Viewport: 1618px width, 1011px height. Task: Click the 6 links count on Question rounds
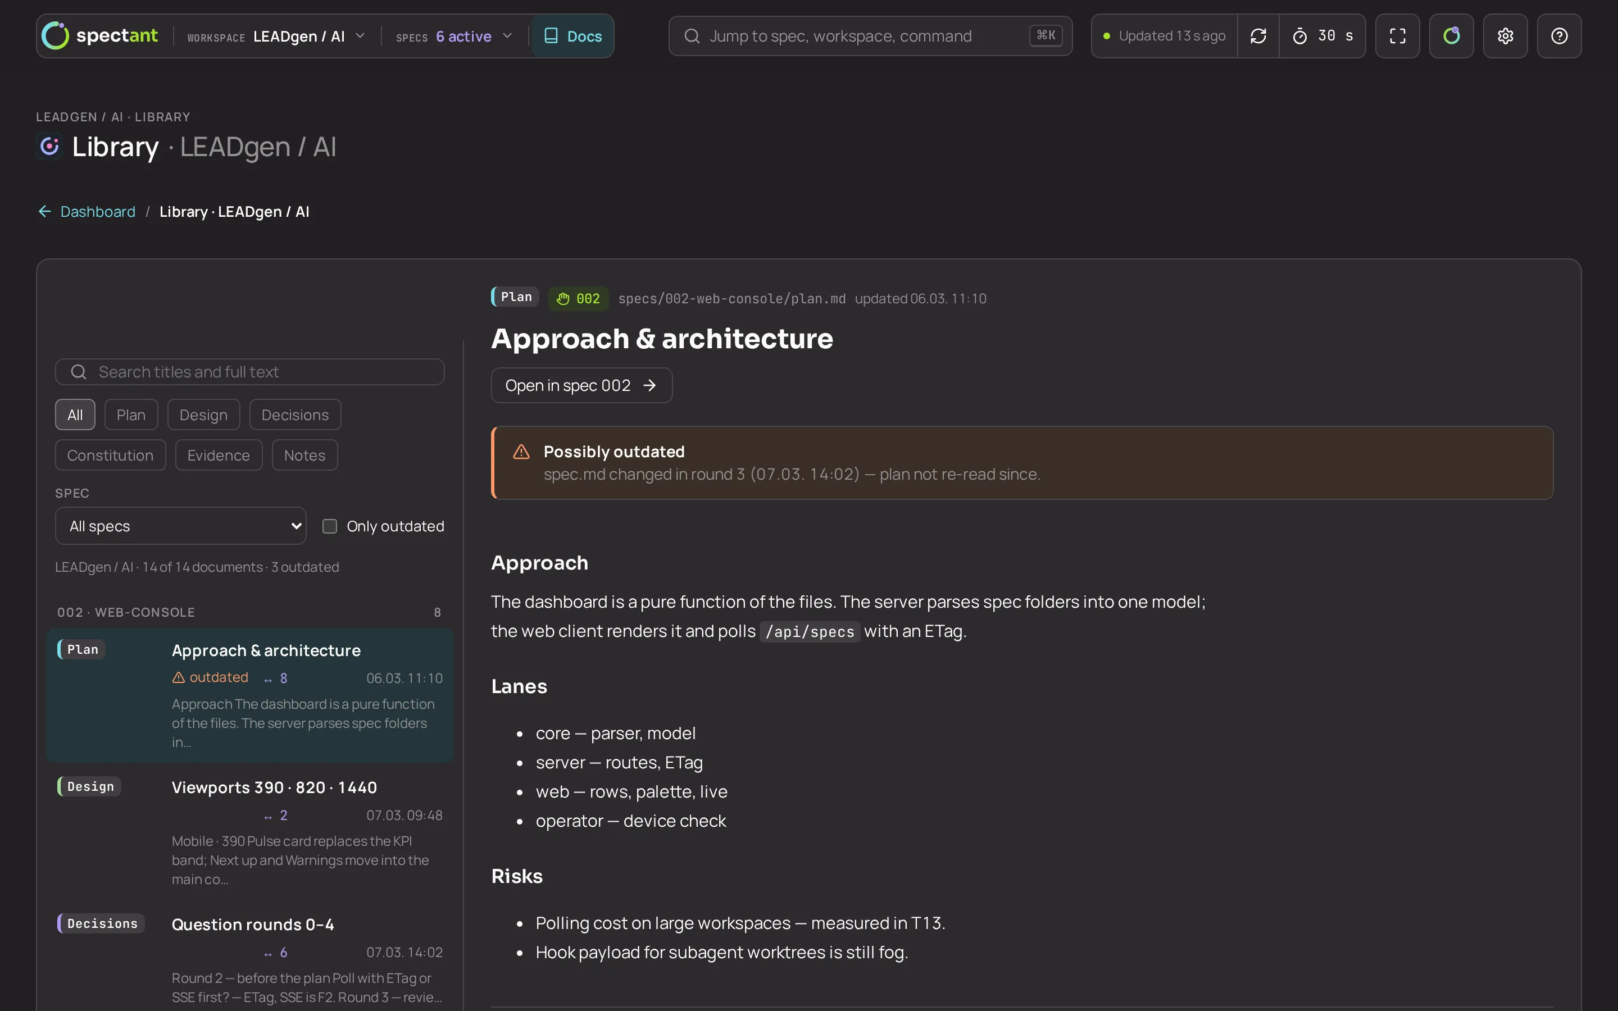275,952
